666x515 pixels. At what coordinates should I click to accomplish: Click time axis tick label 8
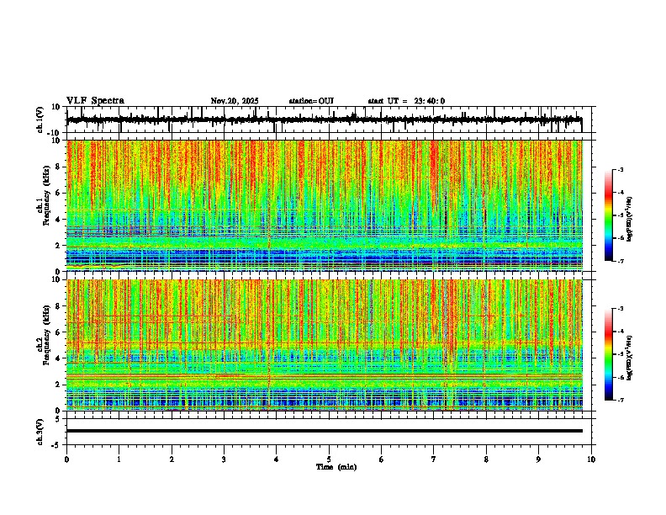486,459
